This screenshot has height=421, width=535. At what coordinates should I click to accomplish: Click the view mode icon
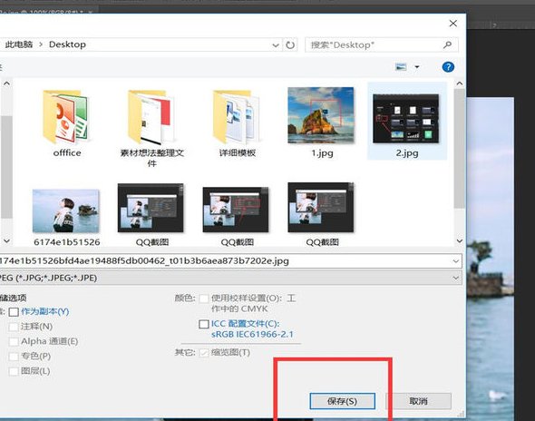[401, 67]
